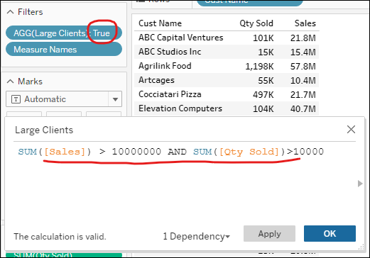The image size is (370, 258).
Task: Select the ABC Capital Ventures row label
Action: pos(180,38)
